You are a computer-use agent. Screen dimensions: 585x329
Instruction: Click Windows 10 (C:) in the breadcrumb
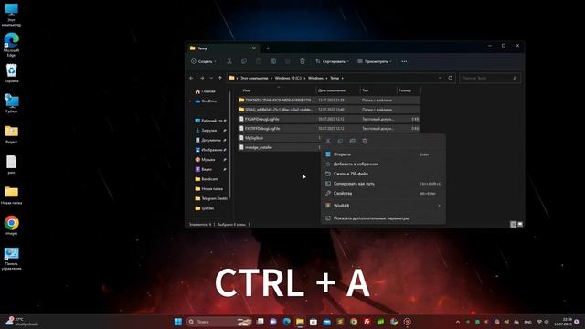pos(288,78)
